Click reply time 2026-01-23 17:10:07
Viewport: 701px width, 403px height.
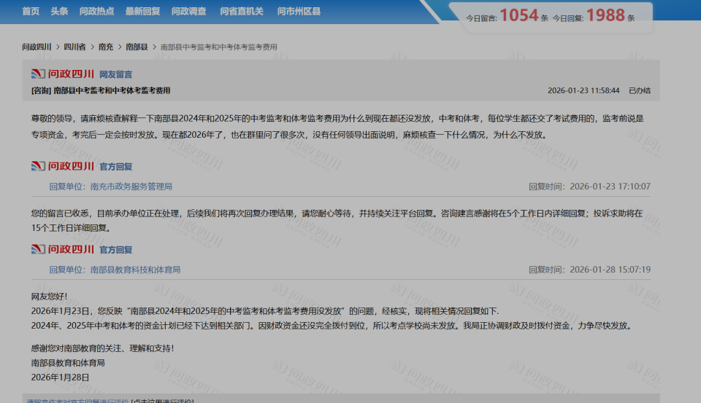coord(610,187)
